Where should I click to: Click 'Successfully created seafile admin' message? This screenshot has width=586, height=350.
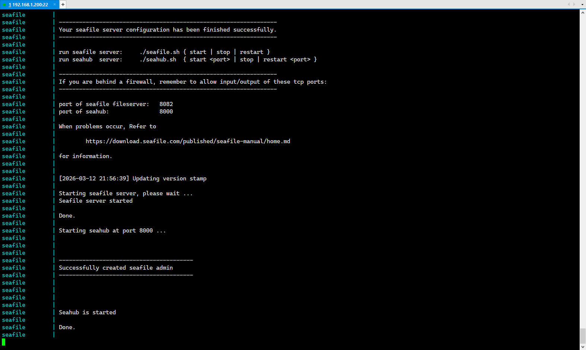[x=116, y=268]
